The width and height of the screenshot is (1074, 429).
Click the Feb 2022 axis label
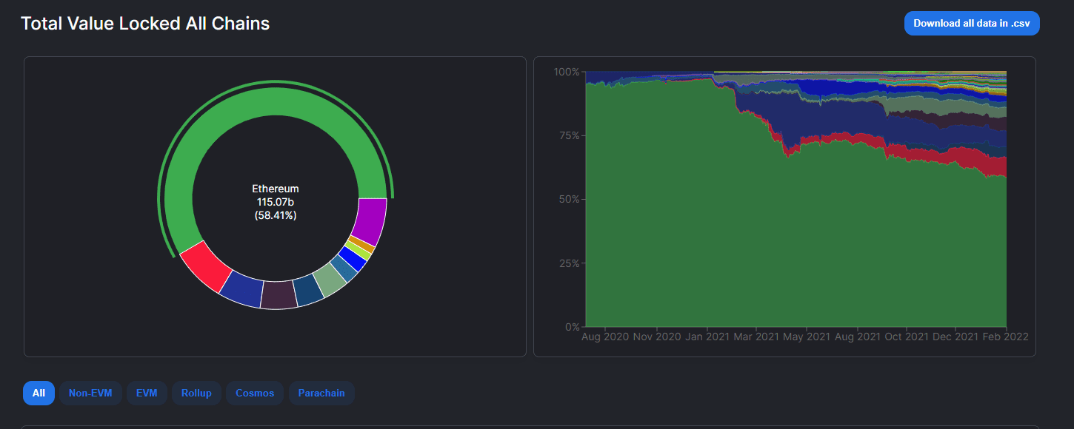pyautogui.click(x=1004, y=337)
